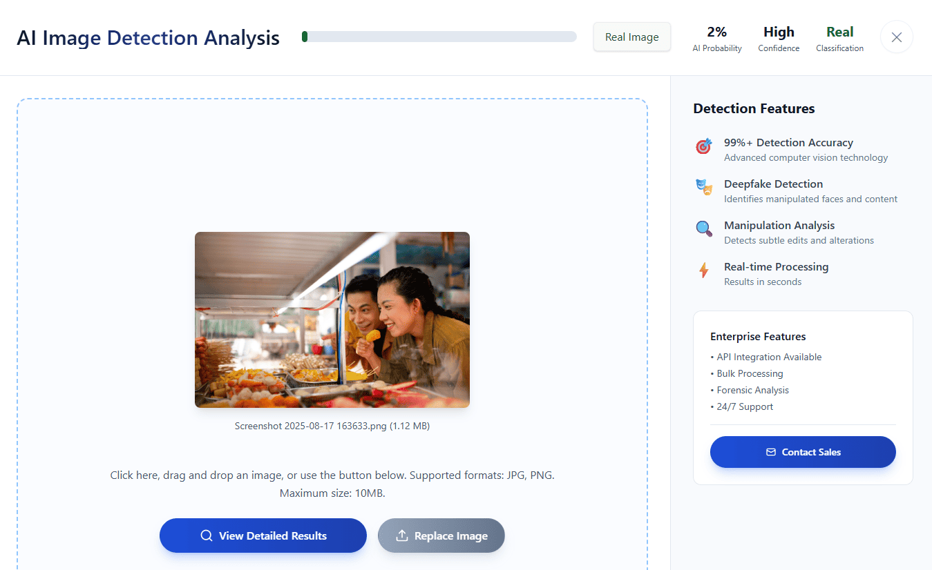The width and height of the screenshot is (932, 570).
Task: Click the magnifying glass Manipulation Analysis icon
Action: pos(703,228)
